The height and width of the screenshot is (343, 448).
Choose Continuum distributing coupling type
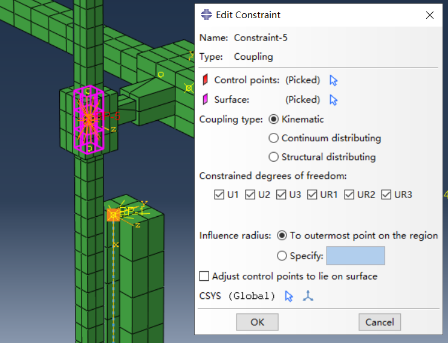pos(273,138)
